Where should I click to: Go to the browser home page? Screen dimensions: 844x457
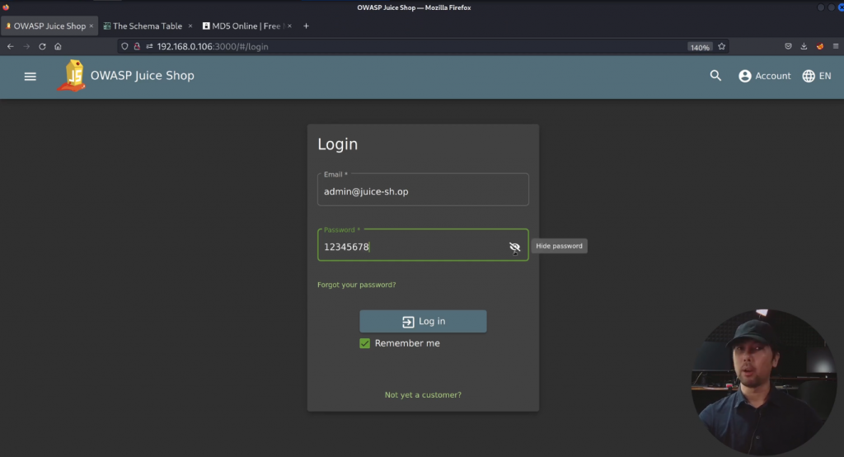tap(59, 47)
